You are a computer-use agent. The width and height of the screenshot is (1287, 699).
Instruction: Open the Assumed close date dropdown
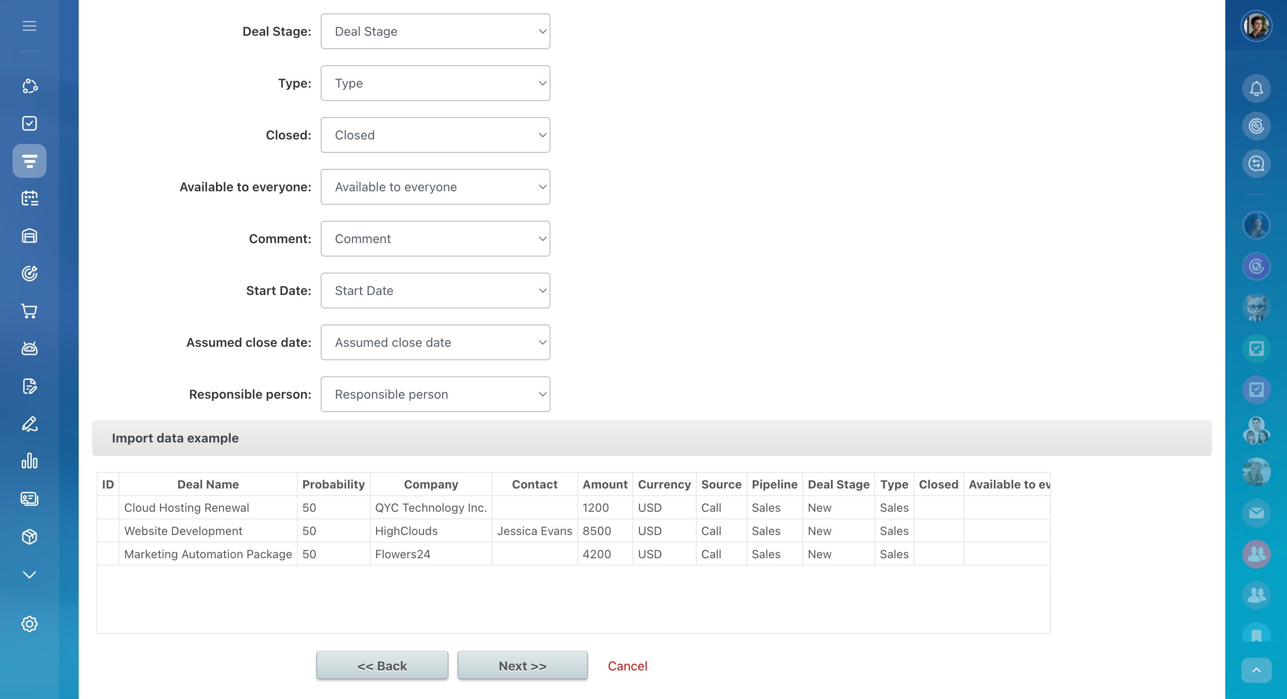(435, 342)
